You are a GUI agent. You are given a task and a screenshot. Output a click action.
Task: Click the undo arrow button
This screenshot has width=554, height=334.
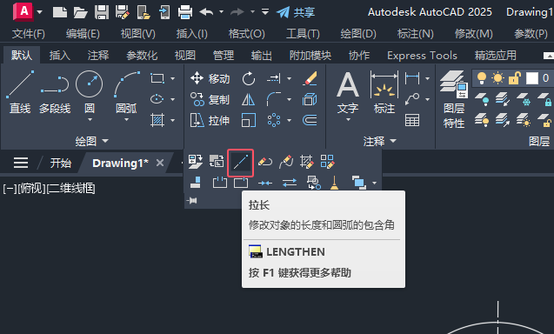point(206,12)
